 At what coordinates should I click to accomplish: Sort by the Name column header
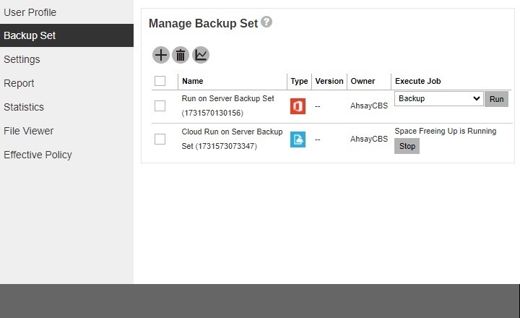pyautogui.click(x=193, y=81)
